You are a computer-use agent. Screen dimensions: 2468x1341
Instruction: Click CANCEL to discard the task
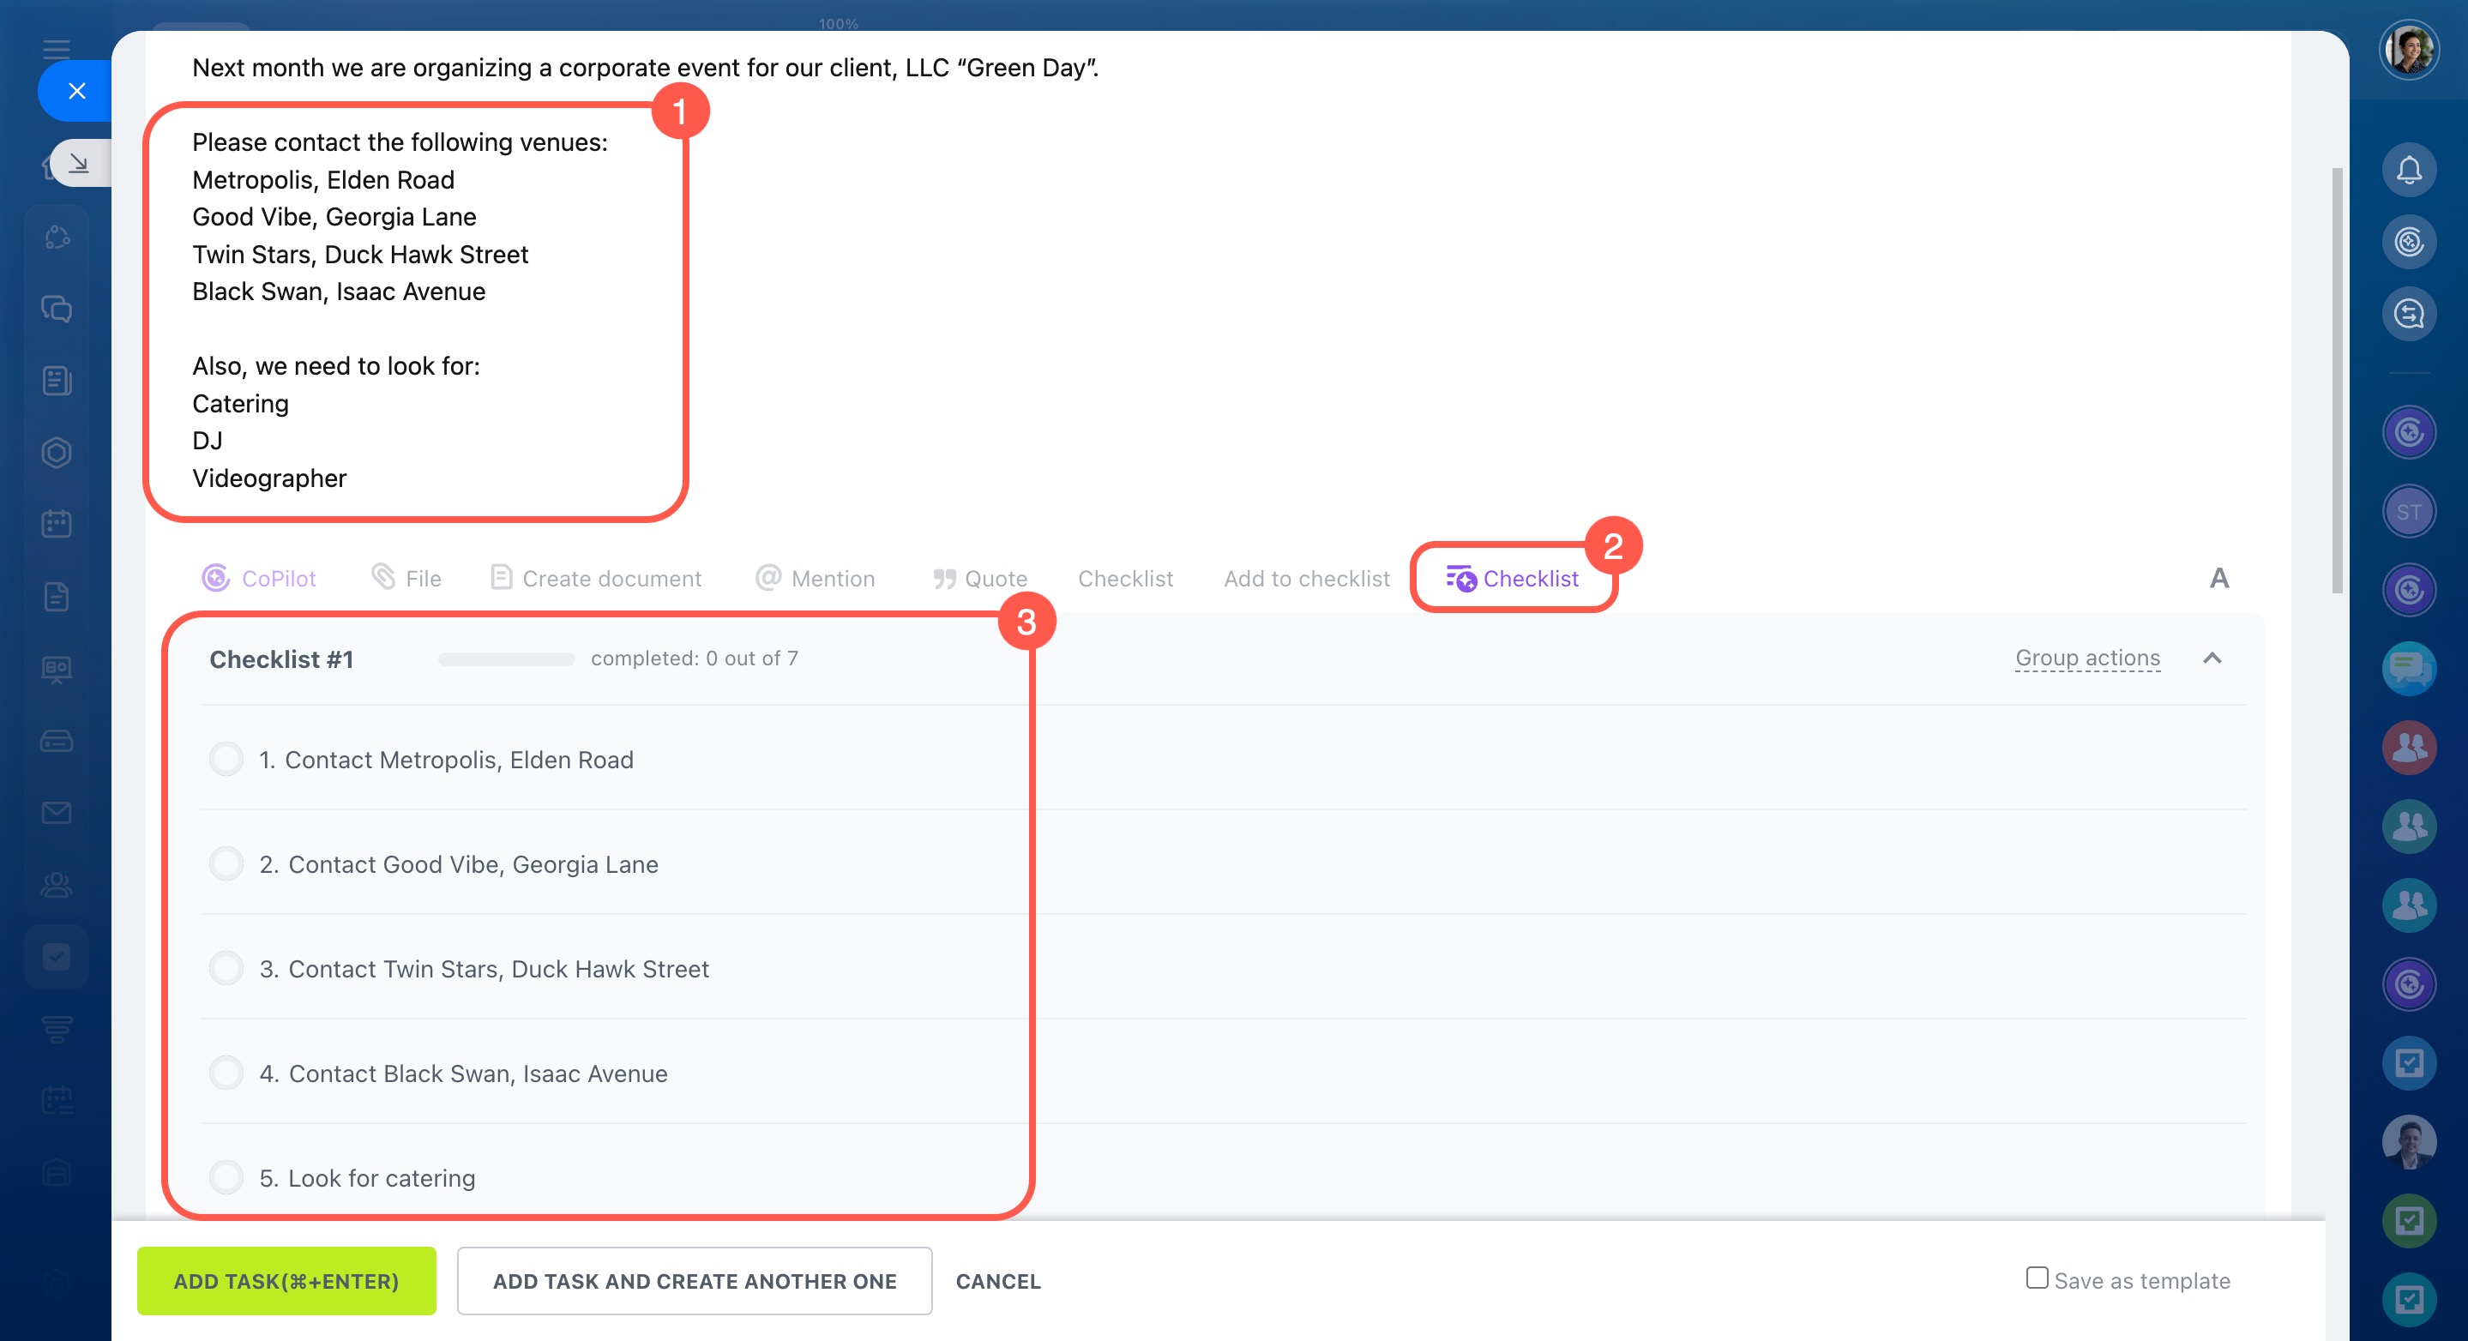click(x=997, y=1281)
